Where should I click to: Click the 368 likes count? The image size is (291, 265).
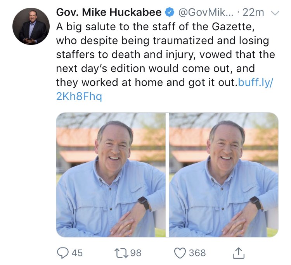[197, 253]
